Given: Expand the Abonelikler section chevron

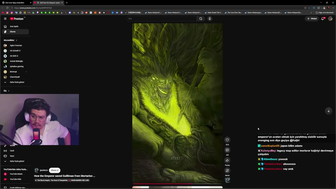Looking at the screenshot, I should [x=16, y=40].
